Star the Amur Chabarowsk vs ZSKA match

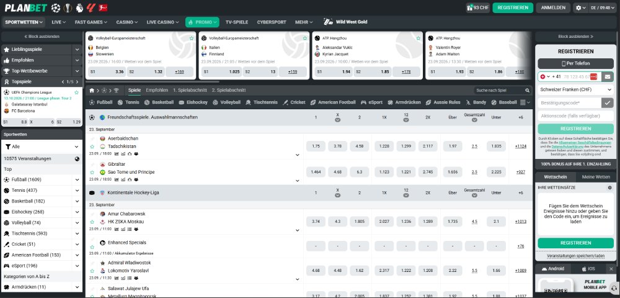(92, 222)
